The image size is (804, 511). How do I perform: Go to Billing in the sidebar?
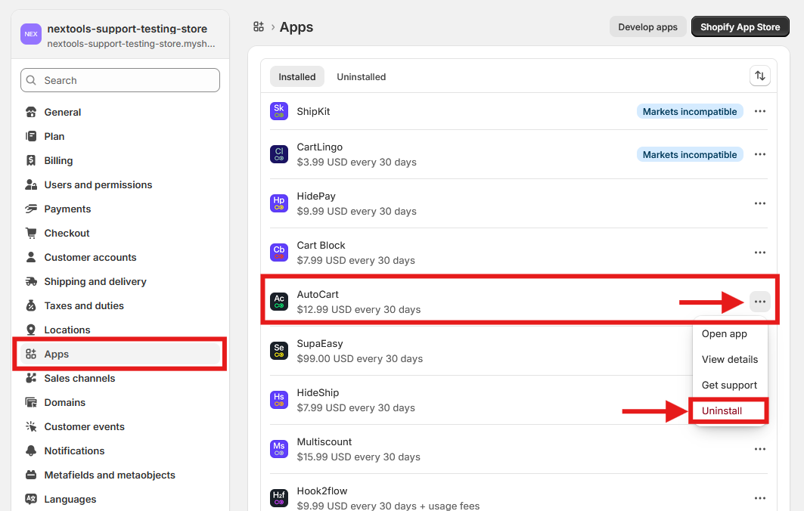click(58, 160)
